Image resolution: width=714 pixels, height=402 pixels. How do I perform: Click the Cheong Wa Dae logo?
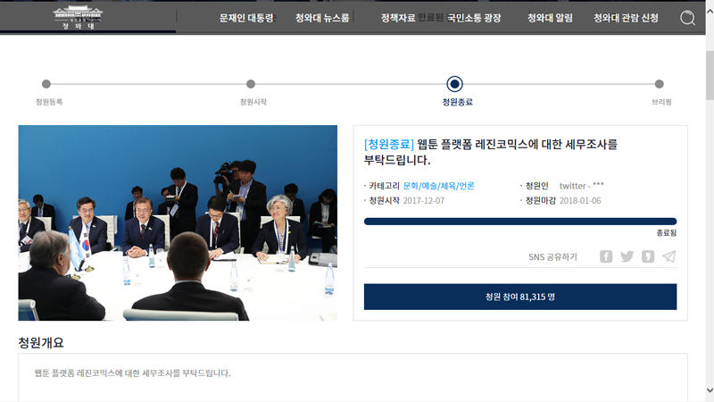coord(78,18)
